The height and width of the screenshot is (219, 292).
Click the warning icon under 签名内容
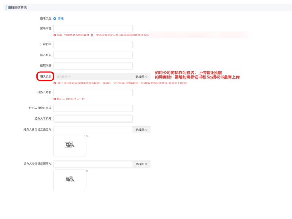(55, 35)
